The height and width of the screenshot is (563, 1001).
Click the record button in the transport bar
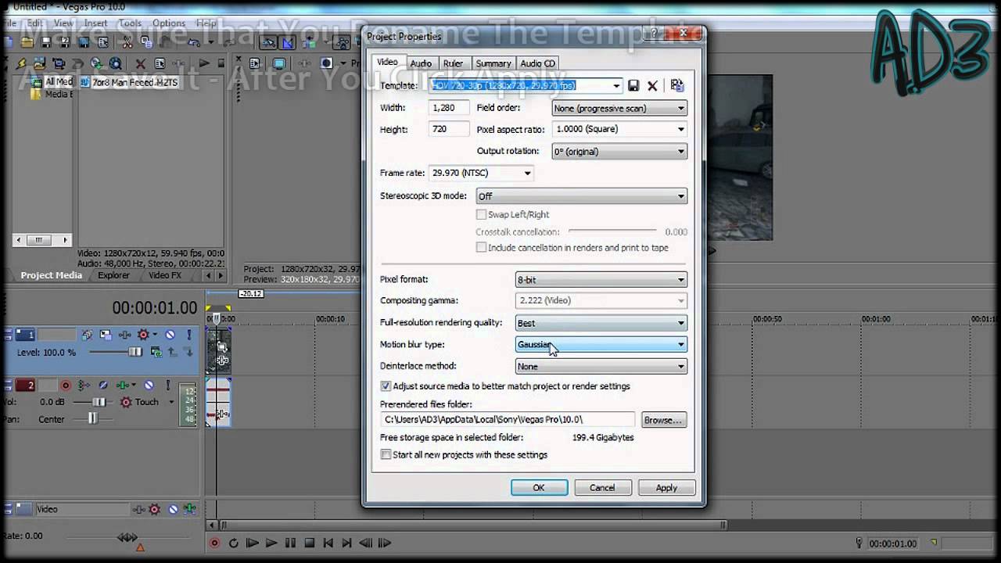[214, 543]
